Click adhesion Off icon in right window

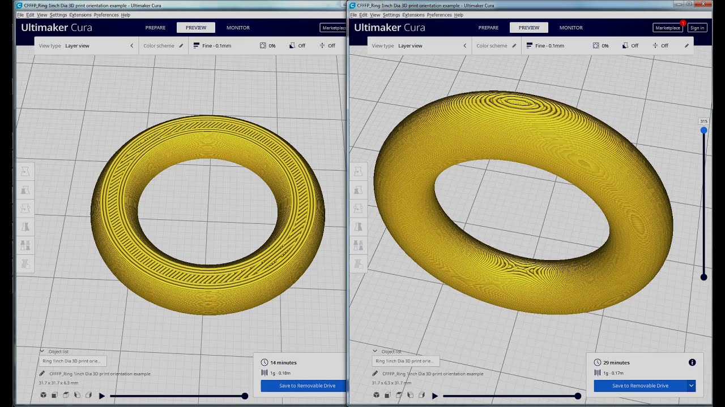pyautogui.click(x=655, y=46)
